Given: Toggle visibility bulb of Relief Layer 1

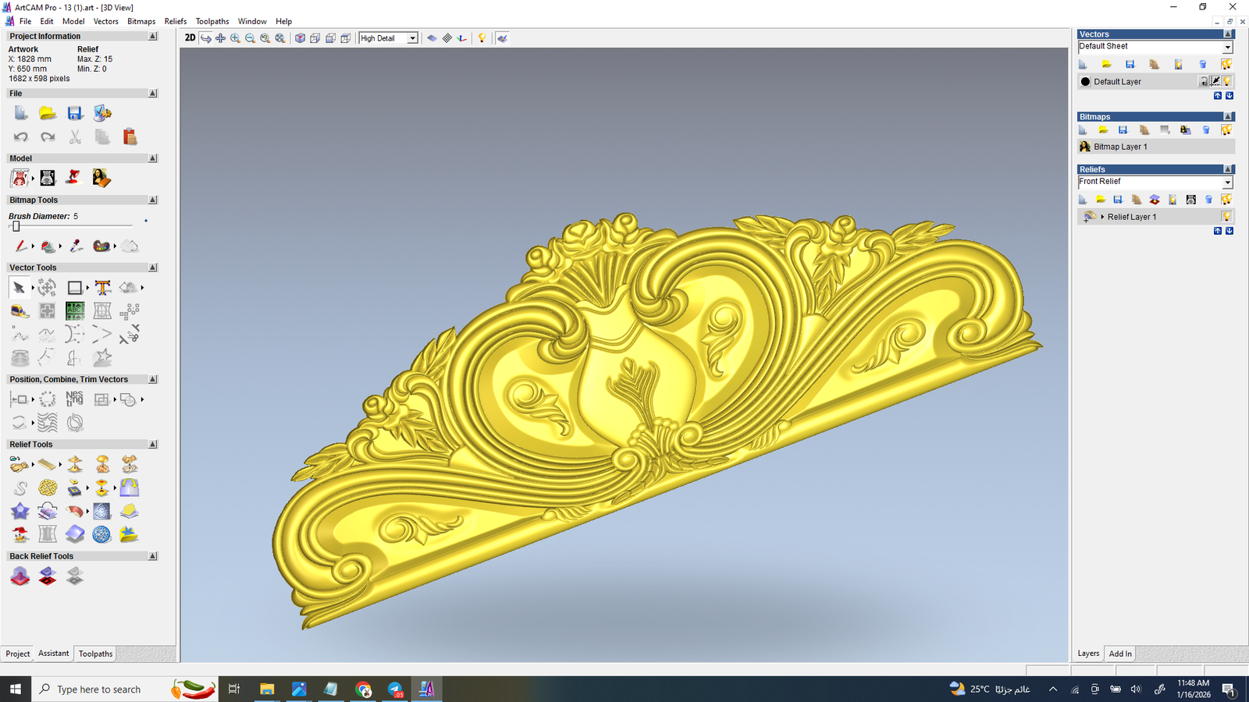Looking at the screenshot, I should point(1226,217).
